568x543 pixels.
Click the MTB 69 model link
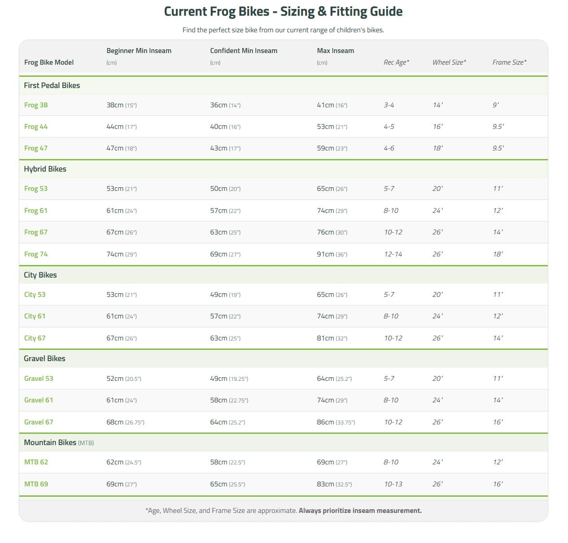[36, 484]
